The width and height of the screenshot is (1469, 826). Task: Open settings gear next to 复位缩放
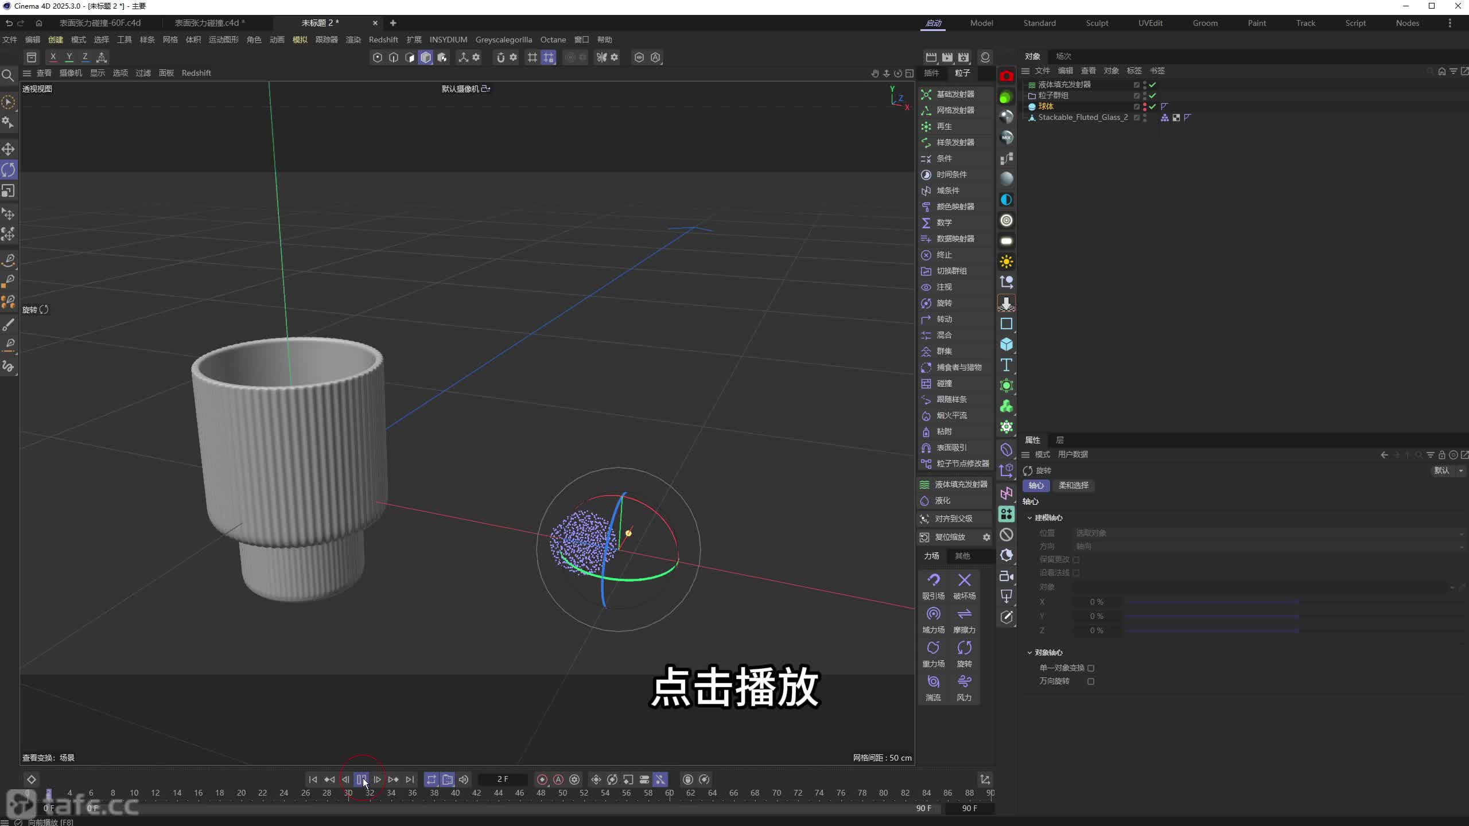[986, 537]
